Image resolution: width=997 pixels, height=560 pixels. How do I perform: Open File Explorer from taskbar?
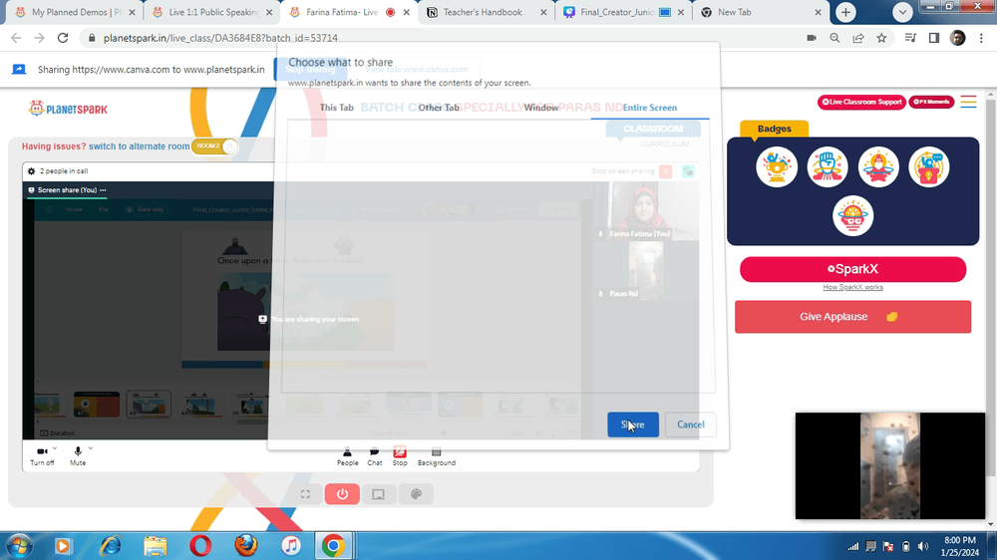pos(156,546)
